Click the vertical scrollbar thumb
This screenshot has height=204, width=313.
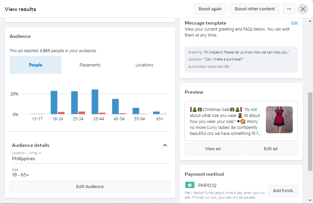[310, 132]
